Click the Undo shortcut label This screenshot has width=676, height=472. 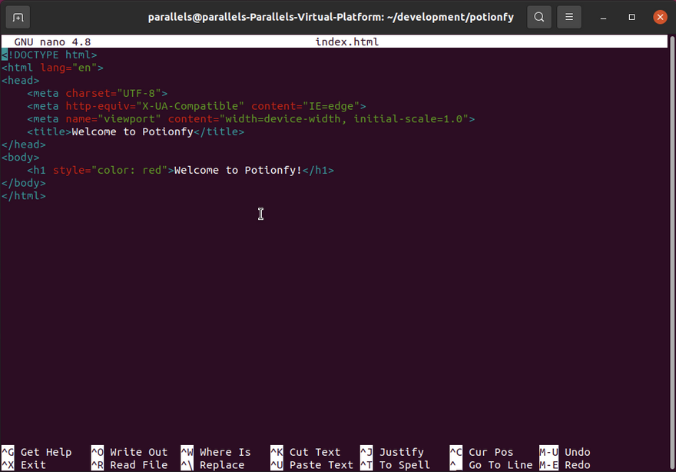click(577, 452)
